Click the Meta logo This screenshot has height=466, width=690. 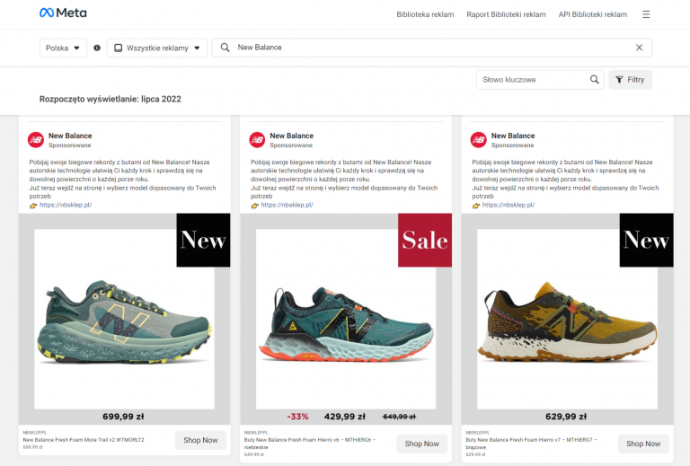click(63, 13)
